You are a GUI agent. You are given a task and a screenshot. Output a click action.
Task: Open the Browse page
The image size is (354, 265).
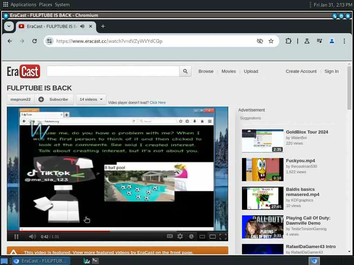click(206, 71)
